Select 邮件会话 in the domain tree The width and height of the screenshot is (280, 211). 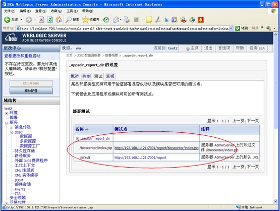(x=23, y=184)
